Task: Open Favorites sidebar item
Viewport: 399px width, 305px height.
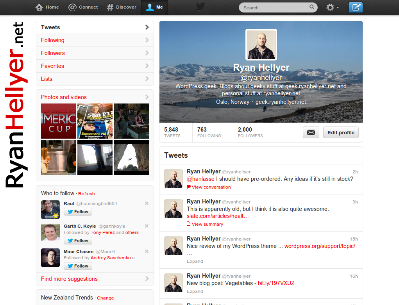Action: coord(95,66)
